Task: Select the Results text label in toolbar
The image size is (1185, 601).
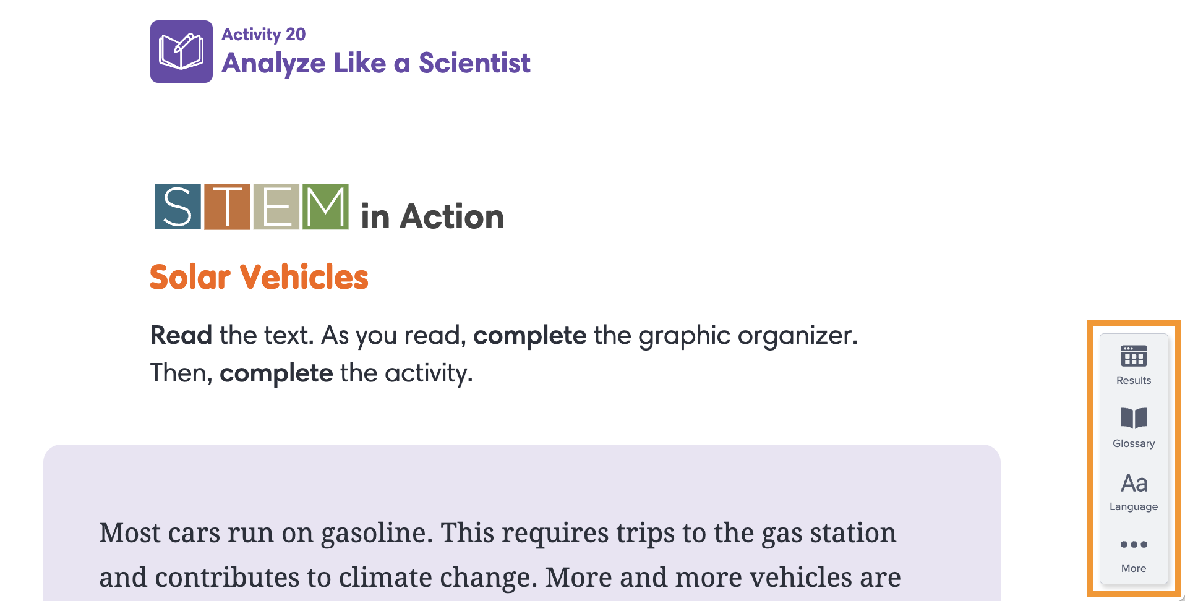Action: (1134, 380)
